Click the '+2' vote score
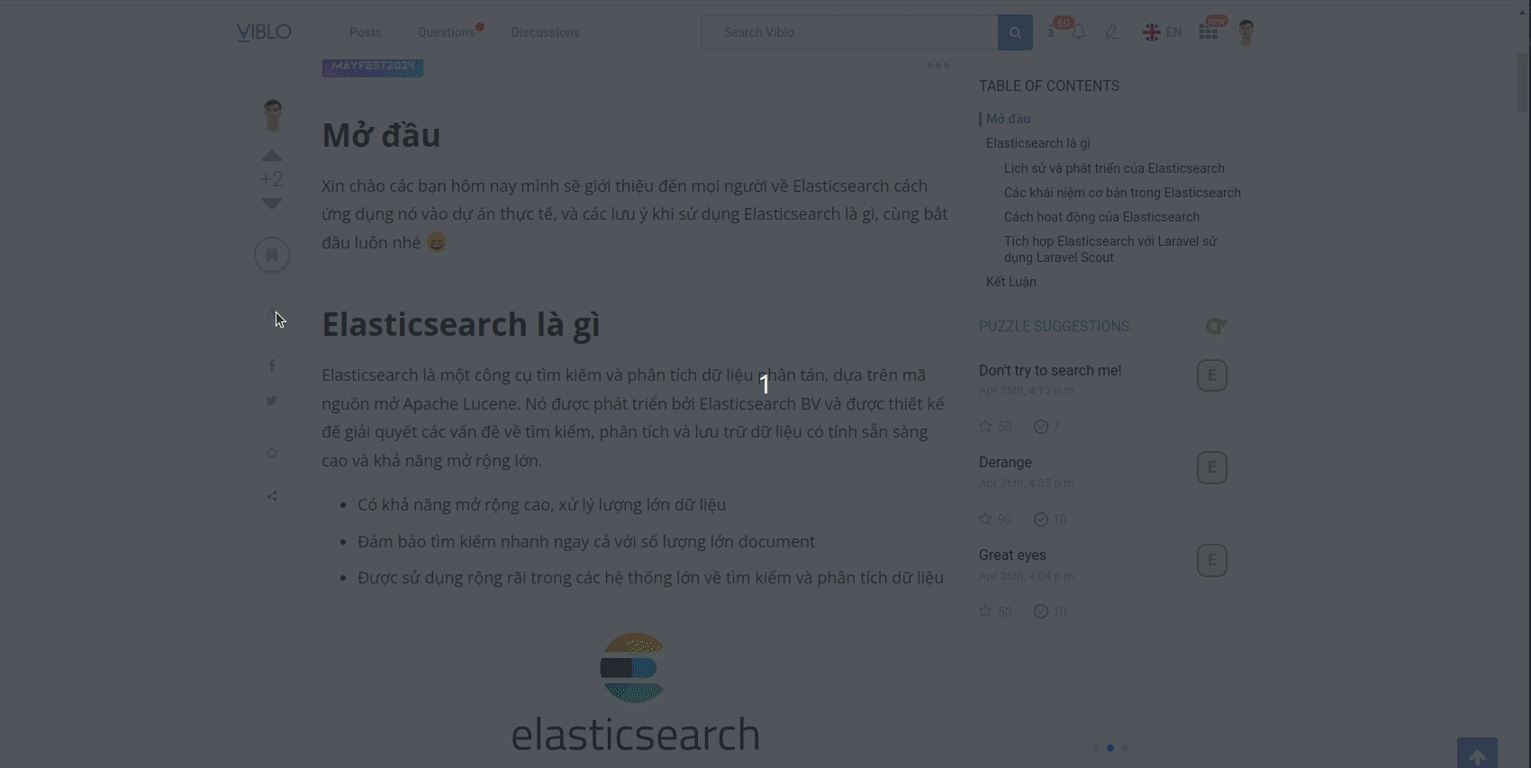 click(272, 179)
